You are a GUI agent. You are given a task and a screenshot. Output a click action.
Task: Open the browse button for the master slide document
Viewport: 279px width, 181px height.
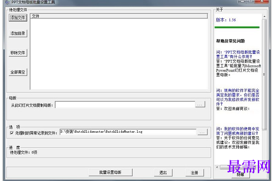(200, 105)
